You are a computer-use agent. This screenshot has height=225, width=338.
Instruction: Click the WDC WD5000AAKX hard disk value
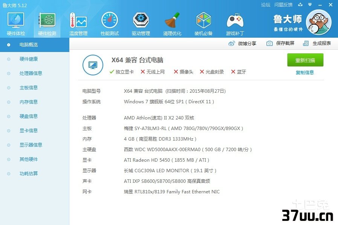coord(188,150)
